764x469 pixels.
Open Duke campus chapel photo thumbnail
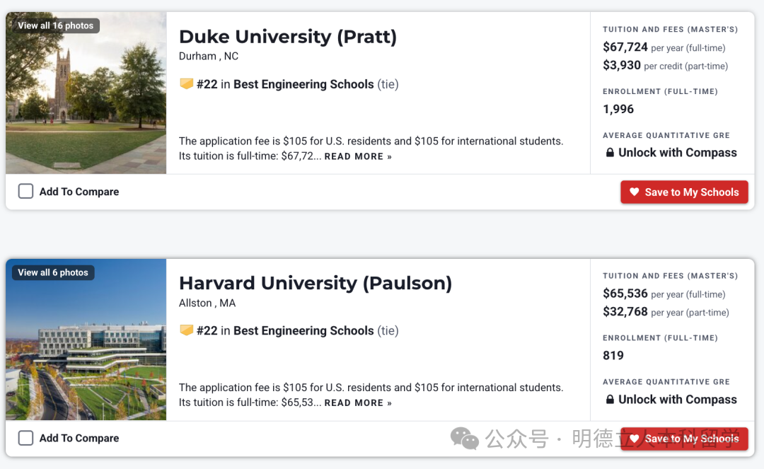(x=86, y=93)
